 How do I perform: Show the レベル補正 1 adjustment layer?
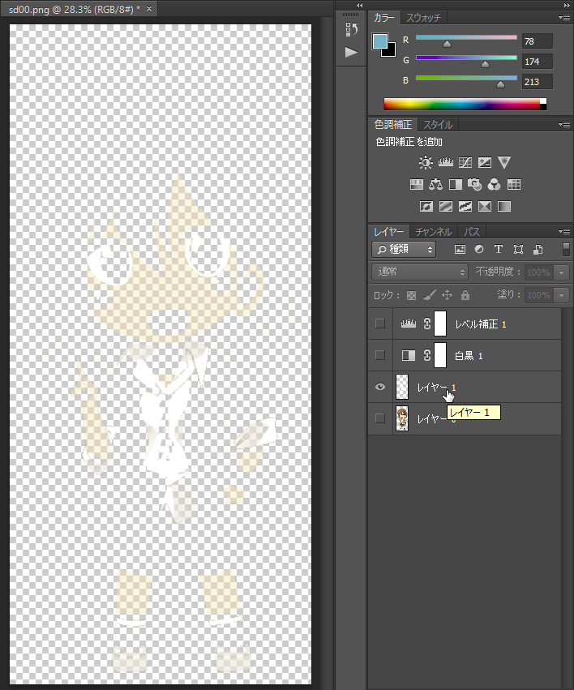[379, 324]
